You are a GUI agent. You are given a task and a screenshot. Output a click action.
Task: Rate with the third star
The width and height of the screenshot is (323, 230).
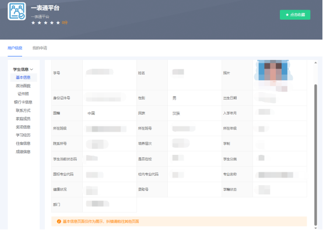45,23
